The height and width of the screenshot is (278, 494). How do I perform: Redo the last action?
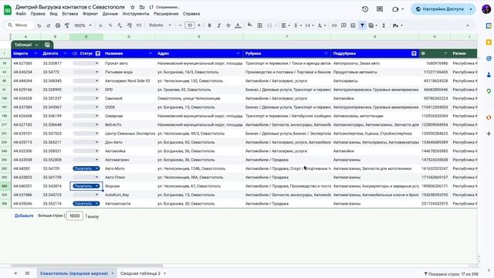click(48, 25)
